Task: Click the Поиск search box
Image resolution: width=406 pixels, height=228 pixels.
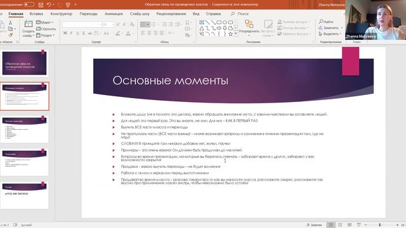Action: [240, 14]
